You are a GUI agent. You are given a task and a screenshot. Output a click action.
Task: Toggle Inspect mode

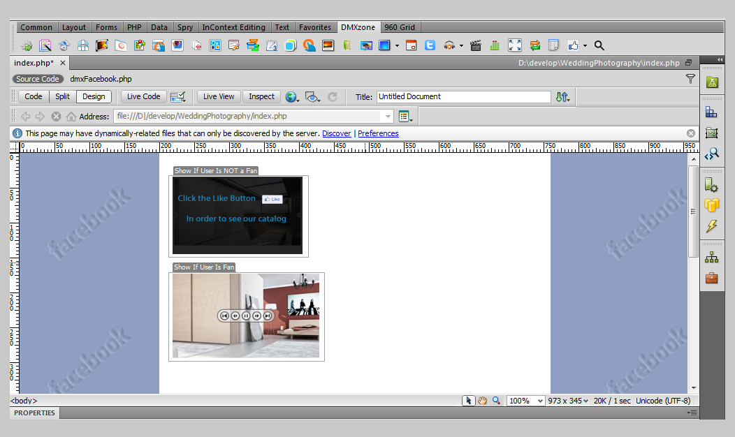pos(261,96)
